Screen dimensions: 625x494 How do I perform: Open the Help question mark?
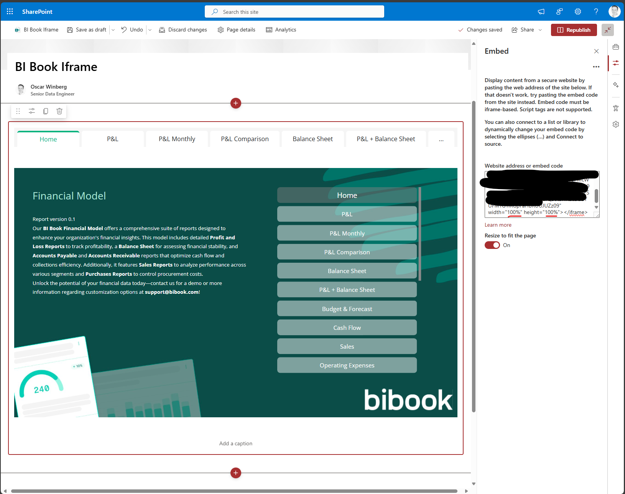(596, 12)
